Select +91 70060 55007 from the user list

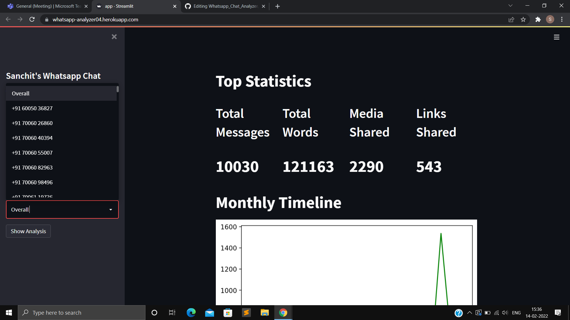pos(32,153)
